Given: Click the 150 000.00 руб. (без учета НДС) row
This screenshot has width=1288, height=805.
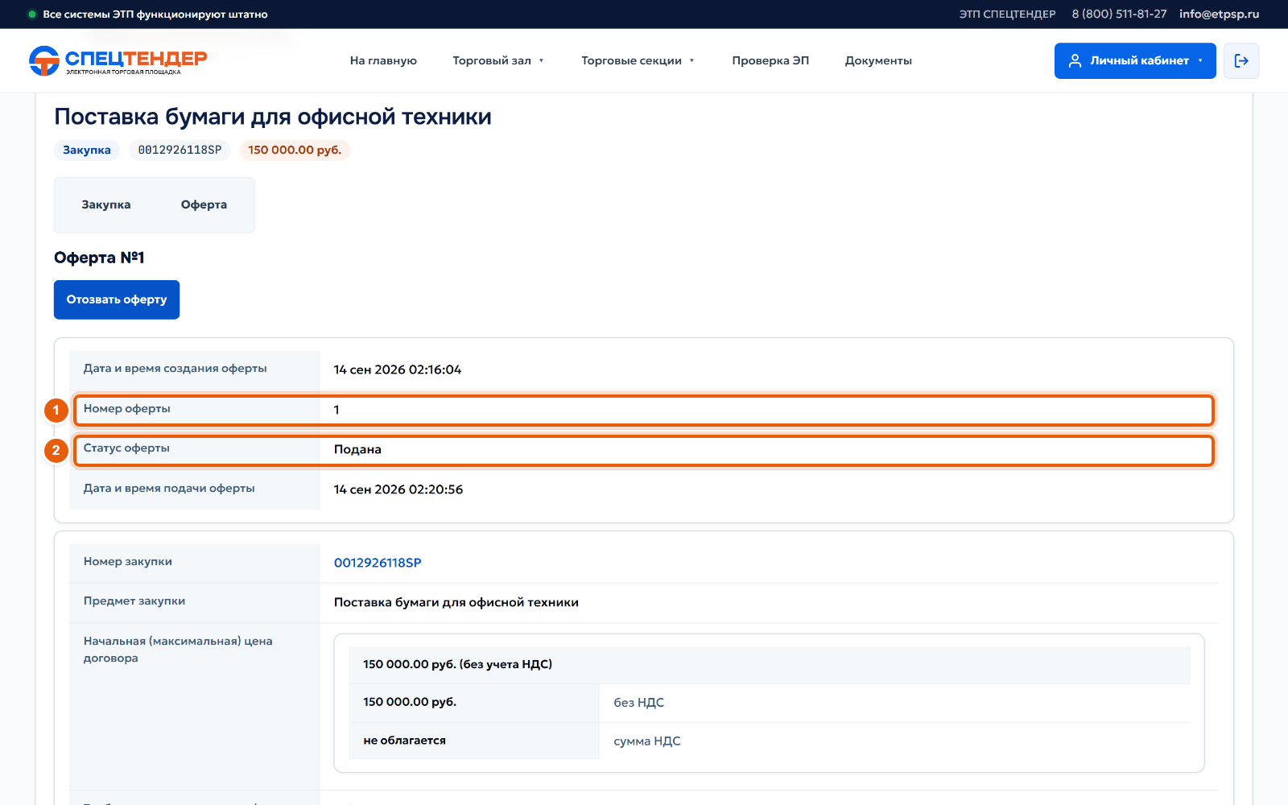Looking at the screenshot, I should [x=769, y=665].
